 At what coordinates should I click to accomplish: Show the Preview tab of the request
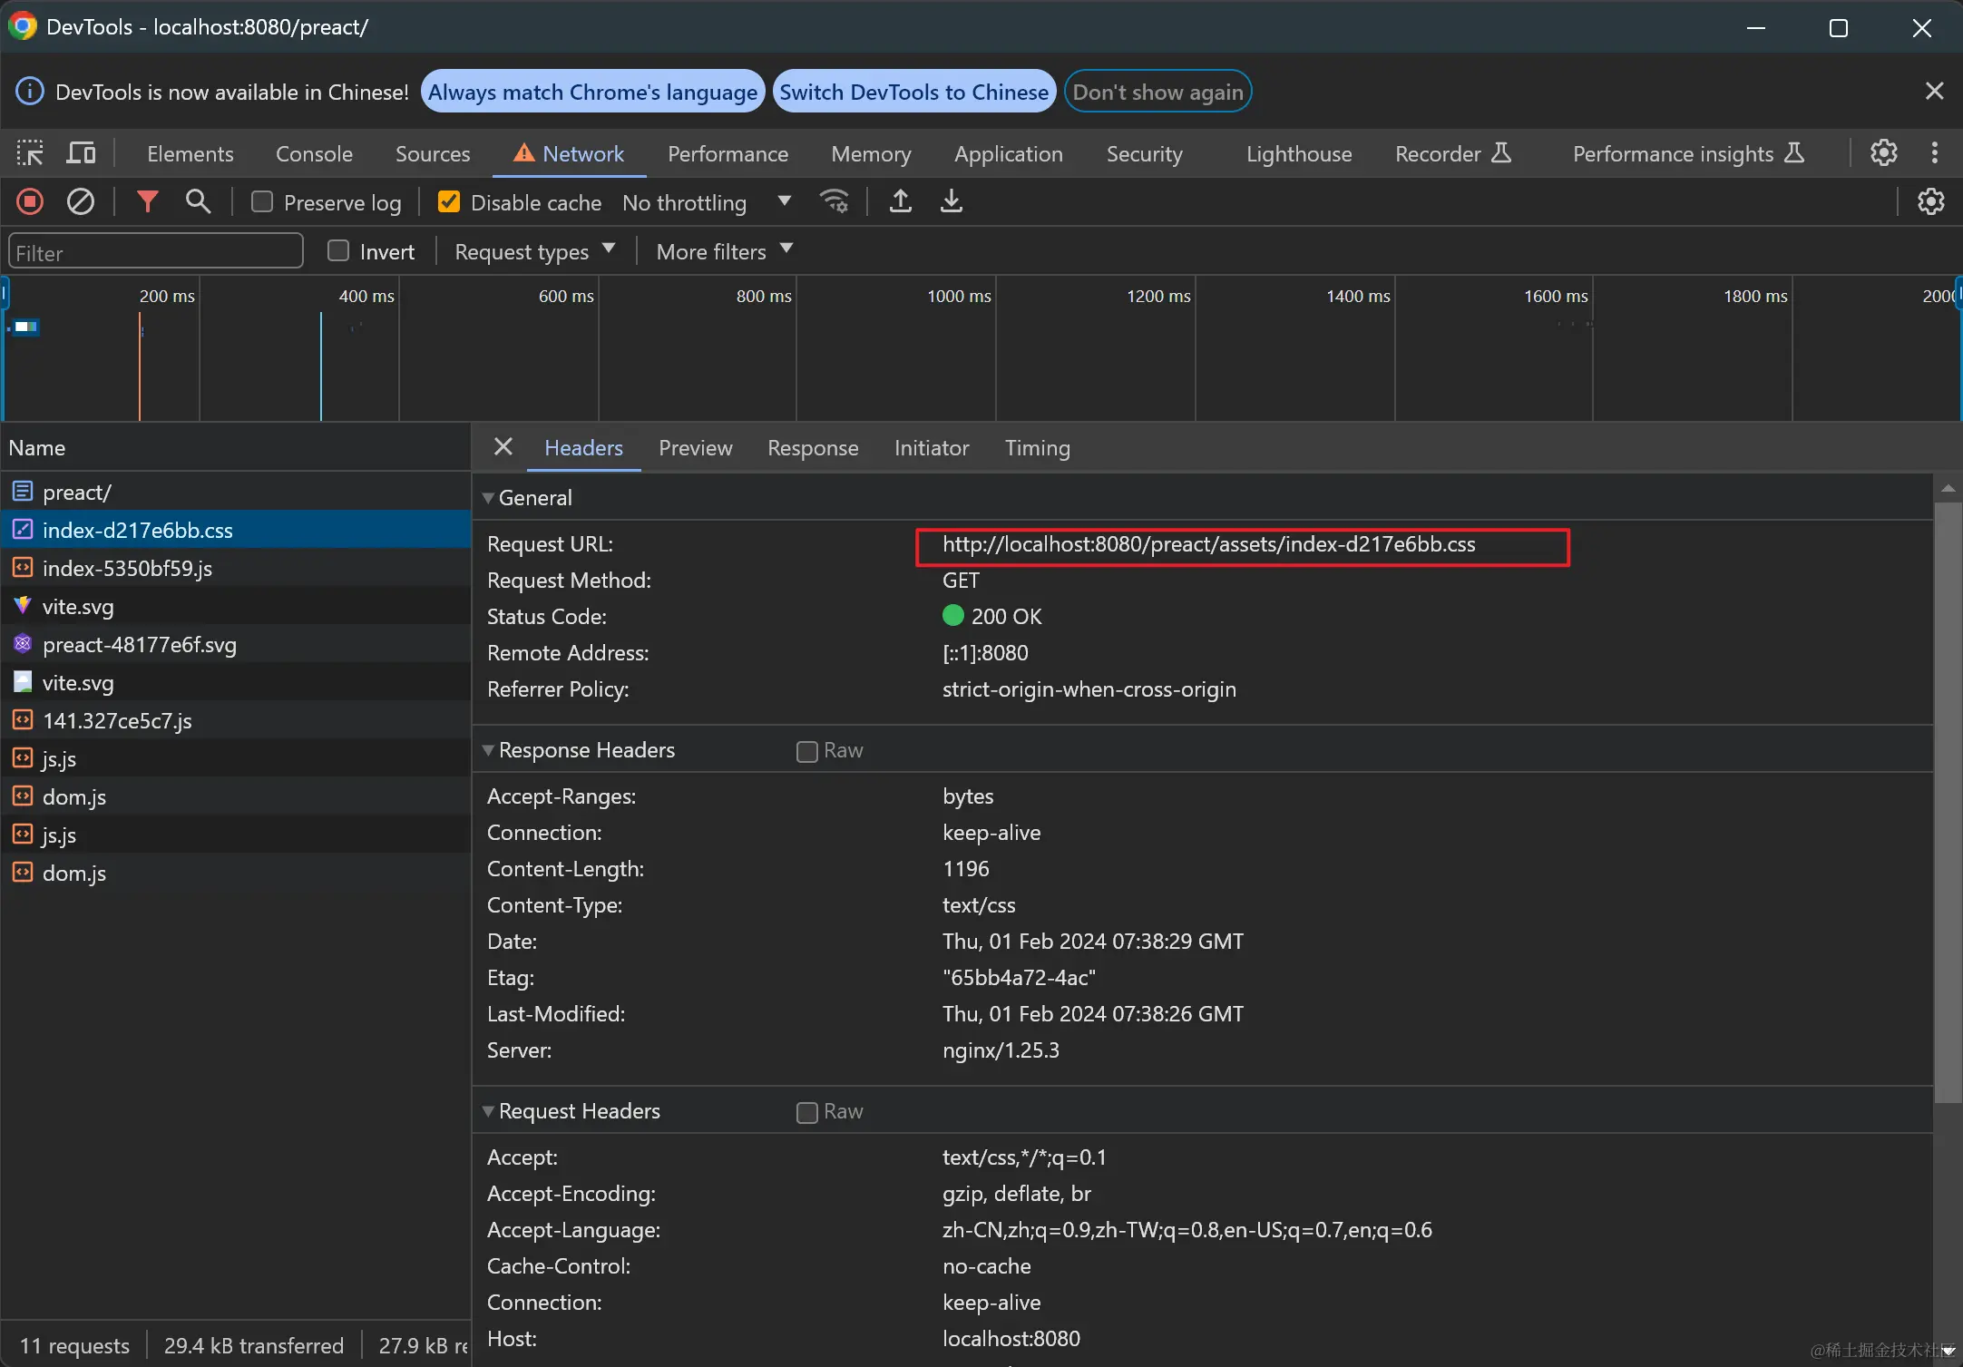tap(695, 447)
